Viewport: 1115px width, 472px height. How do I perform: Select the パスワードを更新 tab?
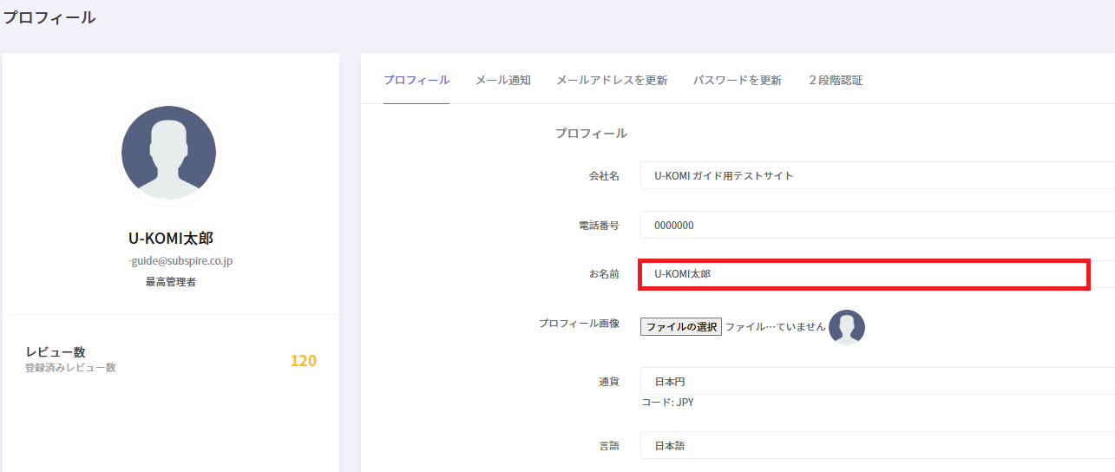pyautogui.click(x=738, y=81)
